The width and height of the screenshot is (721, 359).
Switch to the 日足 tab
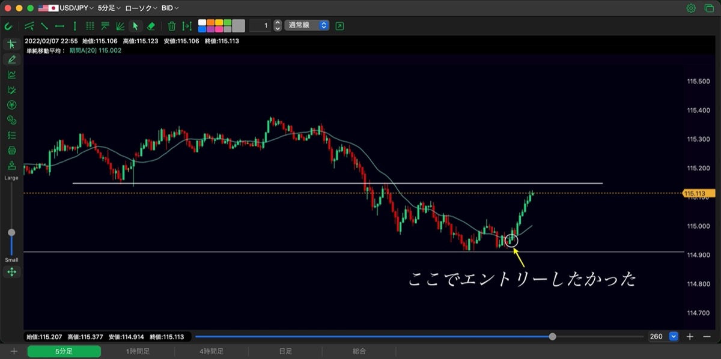pyautogui.click(x=285, y=352)
